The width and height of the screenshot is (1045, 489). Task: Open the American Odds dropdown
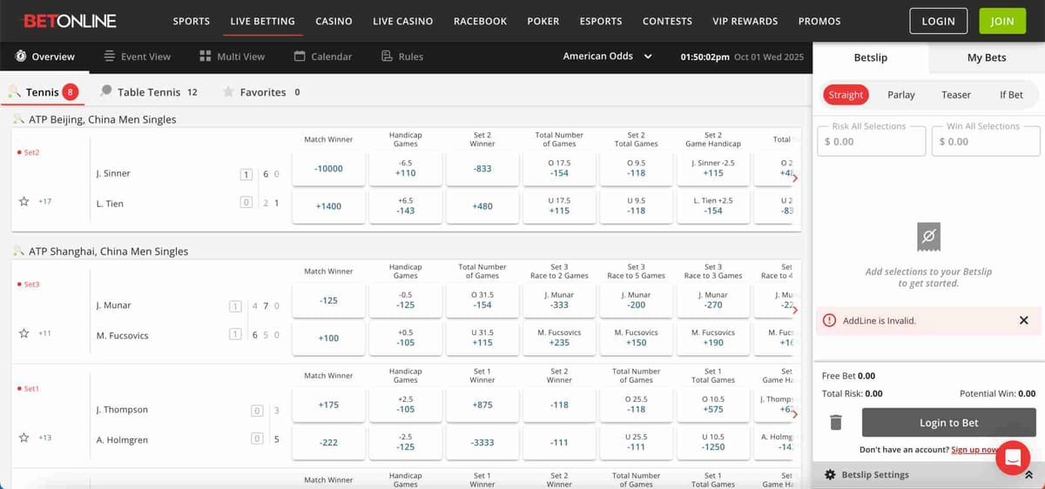pyautogui.click(x=608, y=57)
